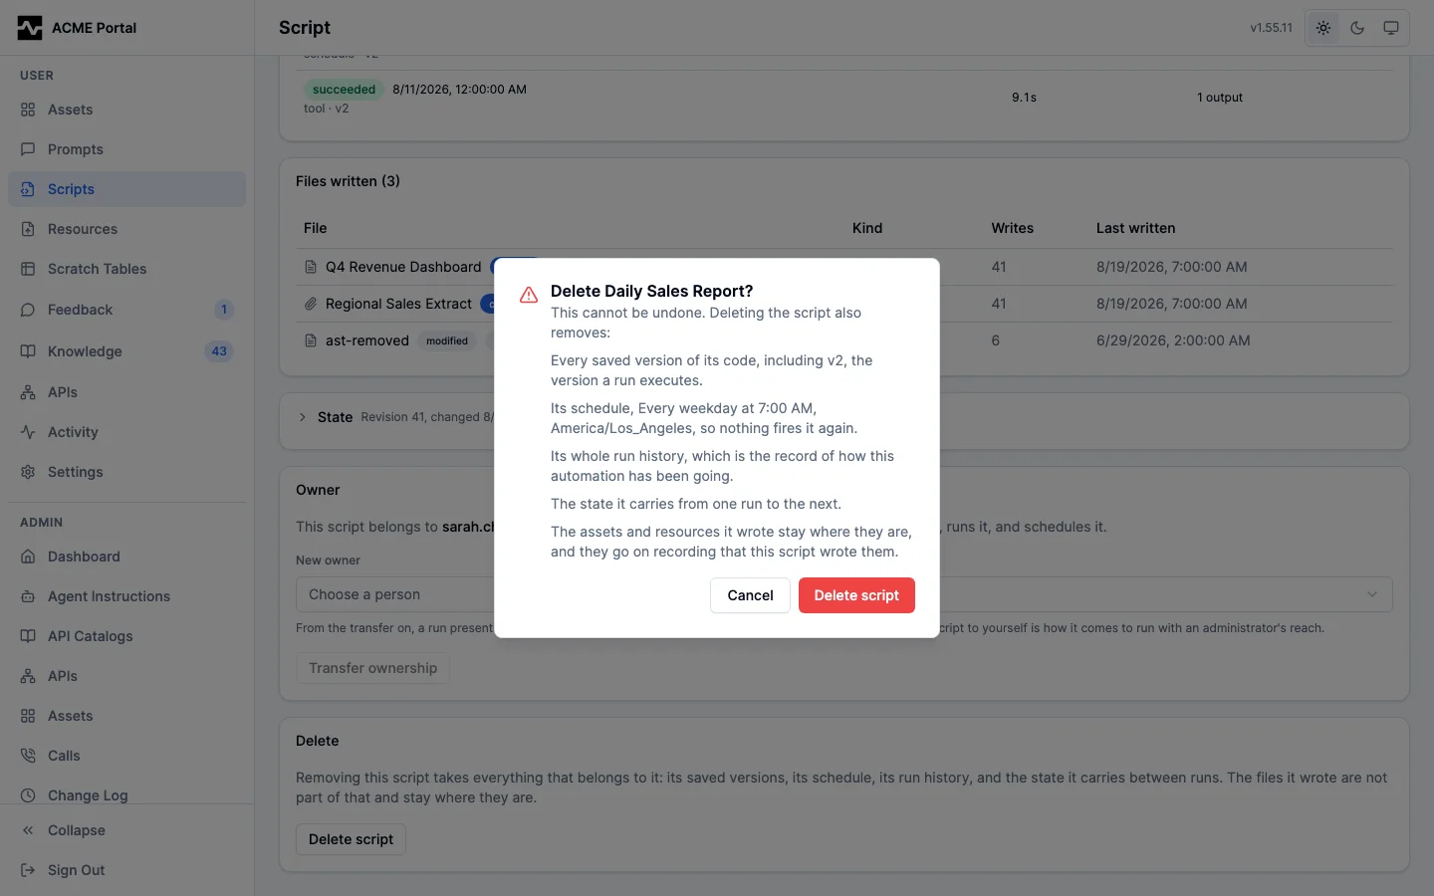1434x896 pixels.
Task: Click Cancel in the delete dialog
Action: point(750,595)
